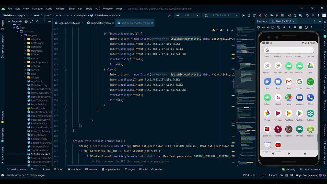The height and width of the screenshot is (184, 327).
Task: Open Terminal tool window
Action: pyautogui.click(x=91, y=169)
